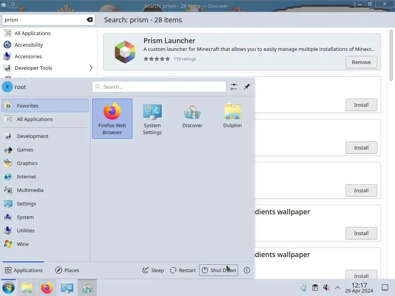
Task: Select All Applications in Discover sidebar
Action: pyautogui.click(x=49, y=33)
